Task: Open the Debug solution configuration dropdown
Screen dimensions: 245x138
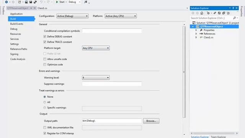Action: (x=75, y=2)
